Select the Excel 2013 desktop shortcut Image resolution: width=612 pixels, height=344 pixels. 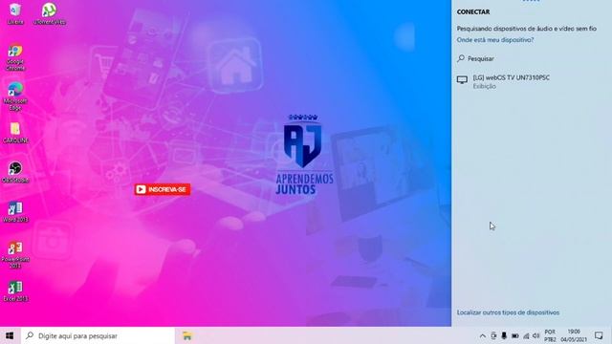point(15,291)
